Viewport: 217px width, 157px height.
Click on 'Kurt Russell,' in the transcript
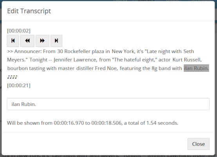coord(187,60)
